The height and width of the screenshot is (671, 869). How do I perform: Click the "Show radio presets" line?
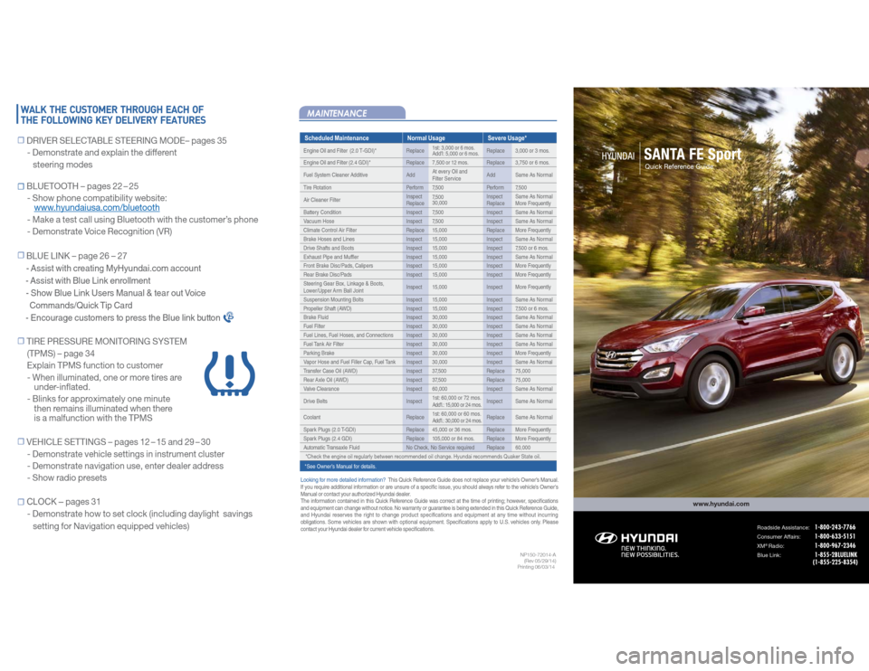(x=66, y=477)
